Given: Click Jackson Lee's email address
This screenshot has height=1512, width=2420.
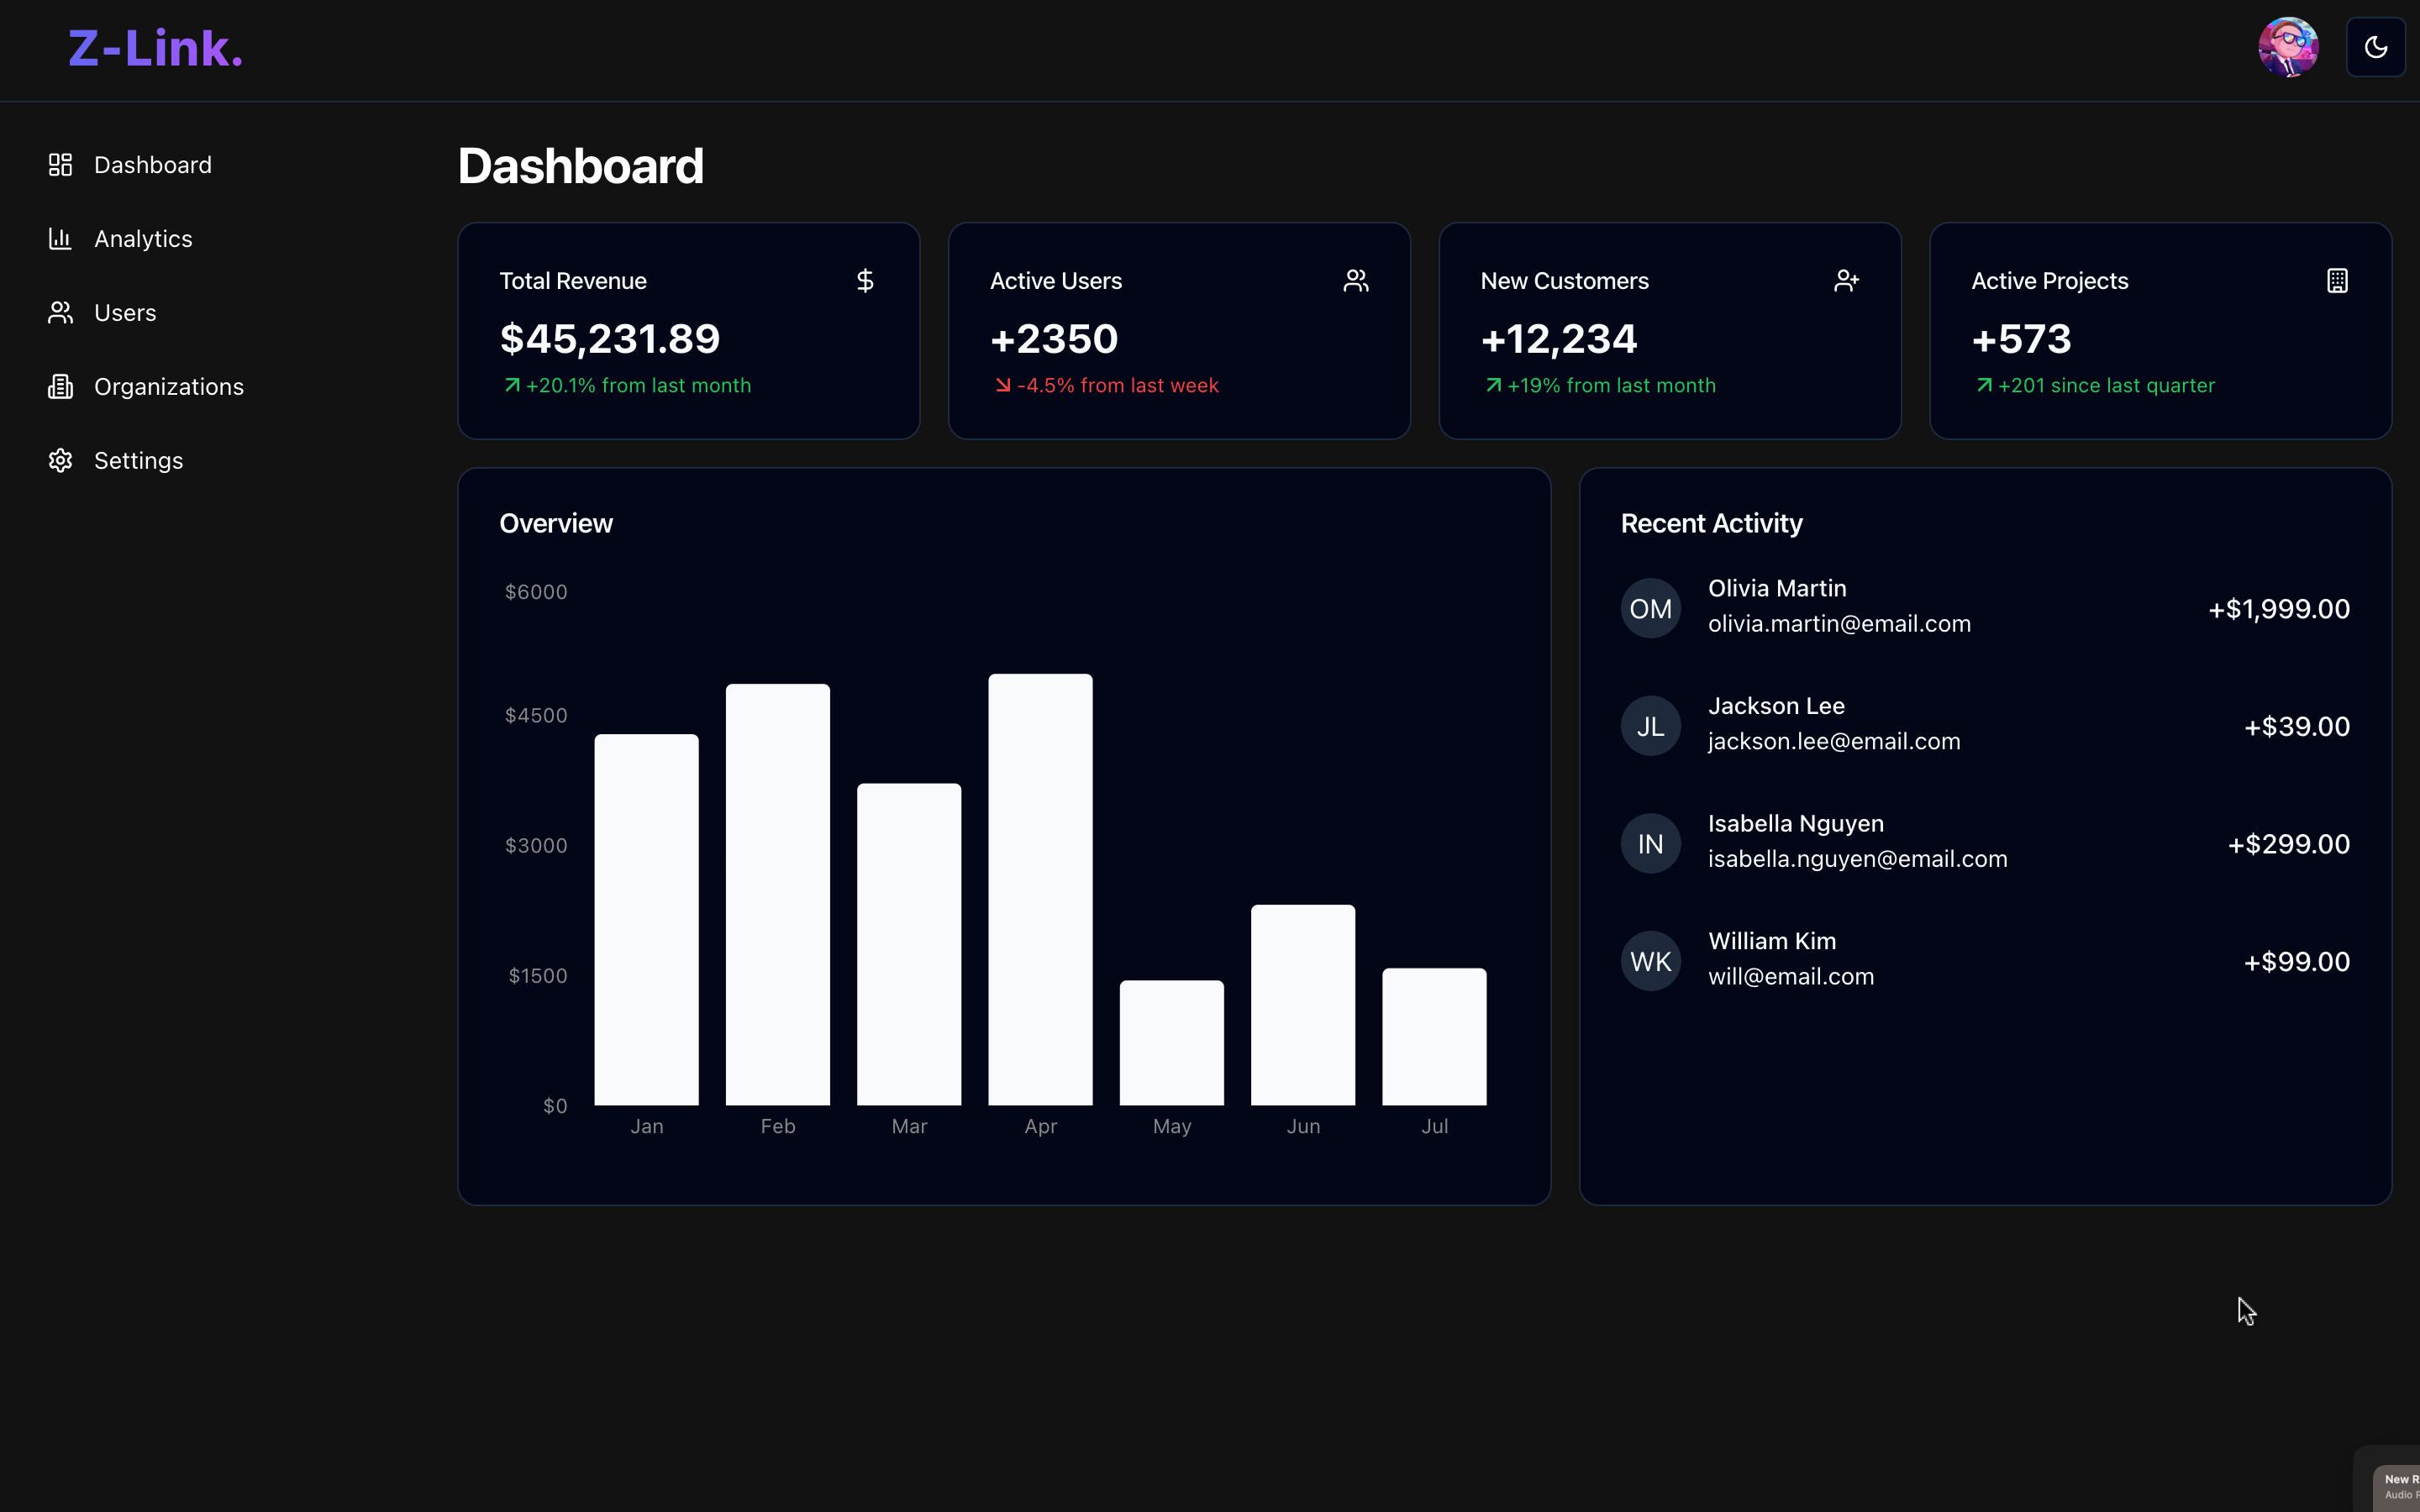Looking at the screenshot, I should pyautogui.click(x=1833, y=742).
